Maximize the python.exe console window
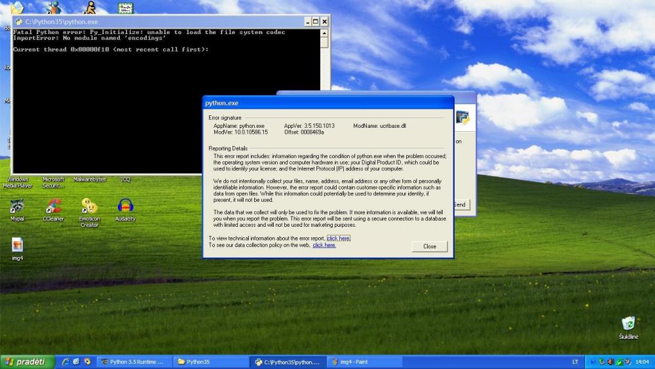 (x=315, y=22)
